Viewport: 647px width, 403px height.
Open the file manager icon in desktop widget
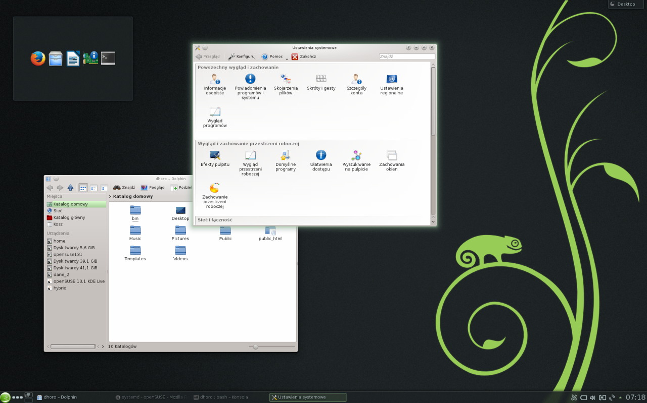click(x=56, y=59)
